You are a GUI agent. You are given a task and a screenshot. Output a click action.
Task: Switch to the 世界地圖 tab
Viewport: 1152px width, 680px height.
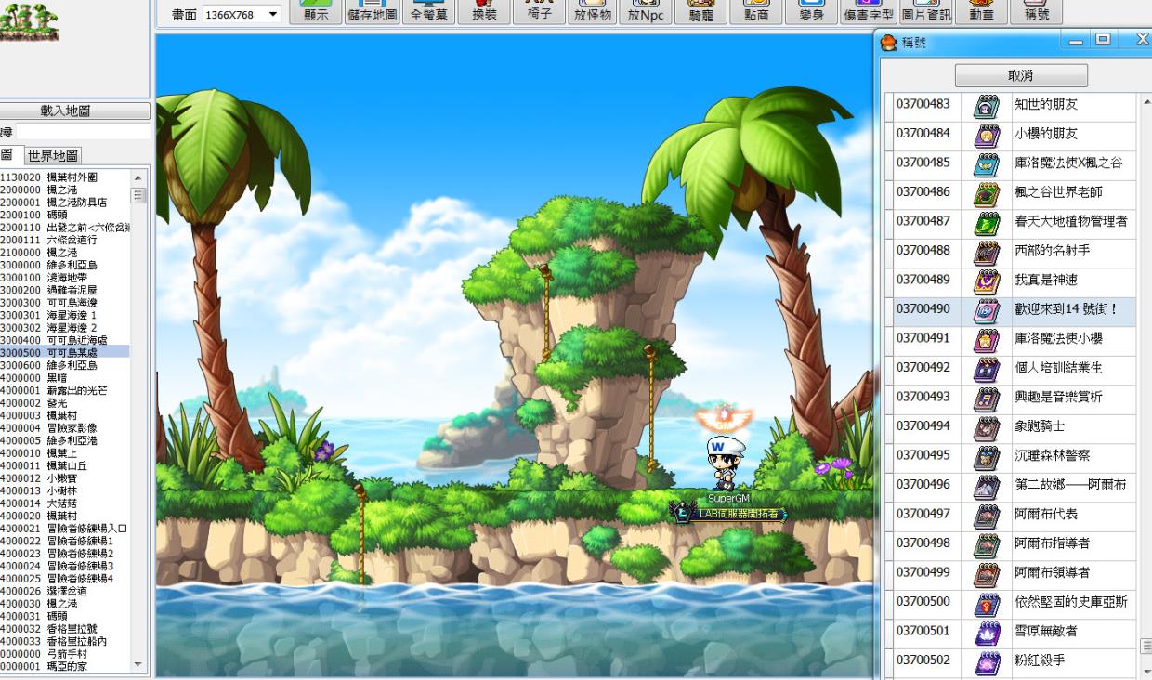click(x=53, y=155)
